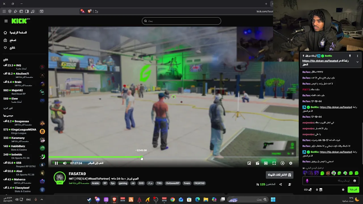Toggle theater mode icon
The width and height of the screenshot is (363, 204).
pyautogui.click(x=266, y=163)
